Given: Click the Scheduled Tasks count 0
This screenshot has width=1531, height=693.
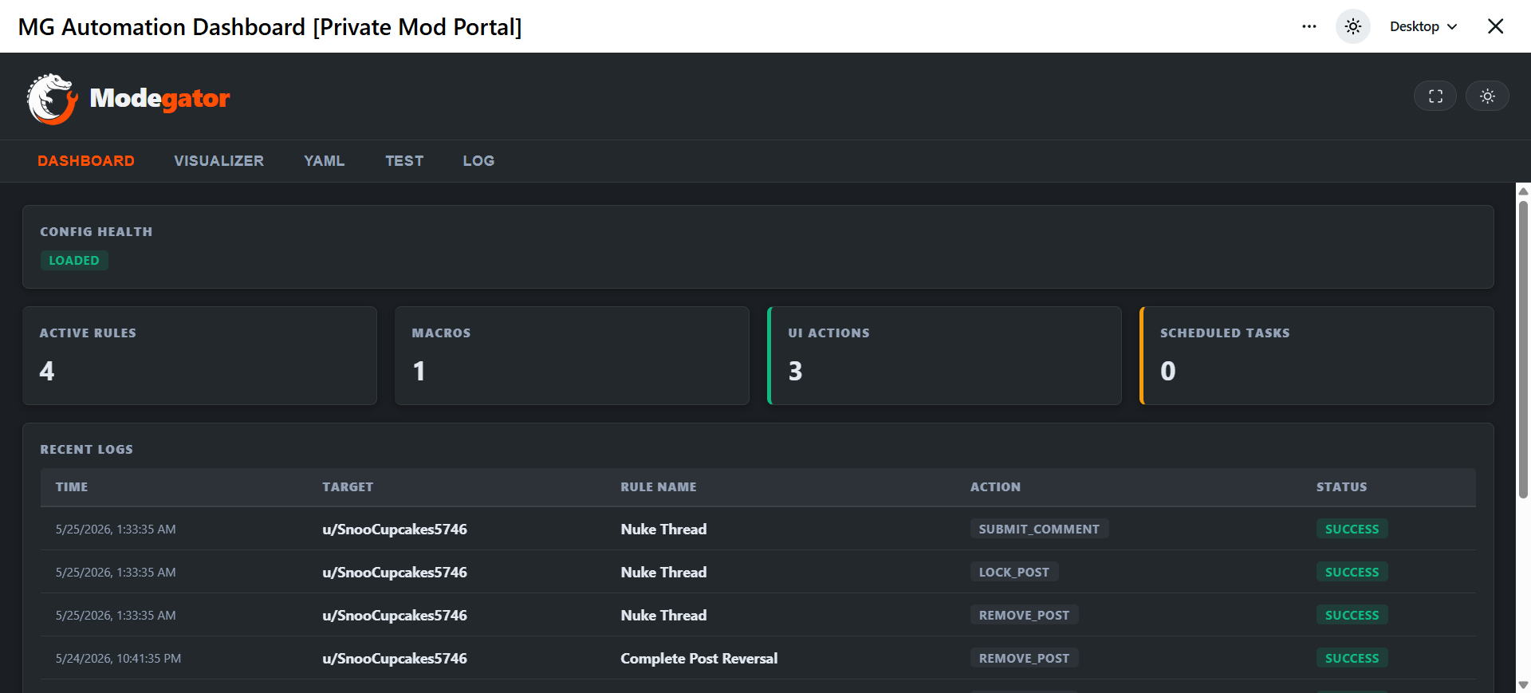Looking at the screenshot, I should (1168, 371).
